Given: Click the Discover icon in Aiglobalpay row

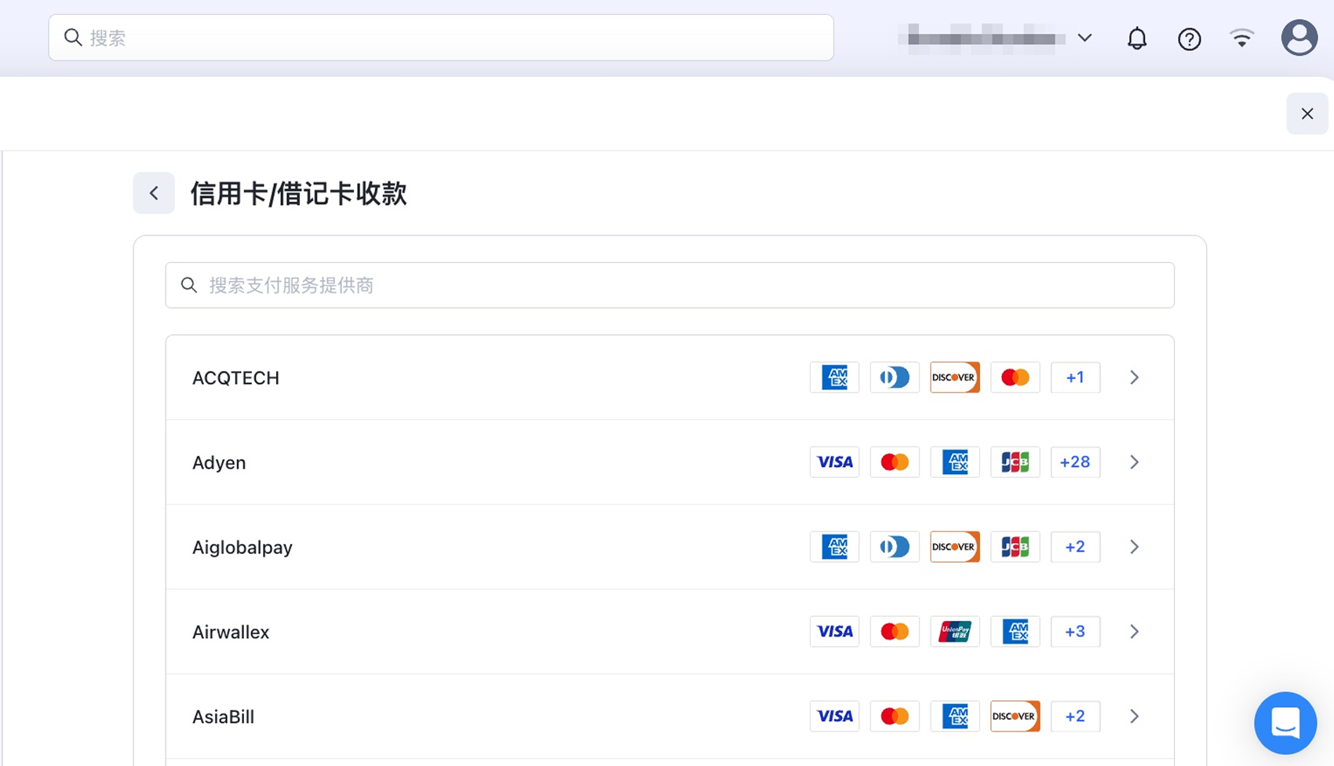Looking at the screenshot, I should coord(955,547).
